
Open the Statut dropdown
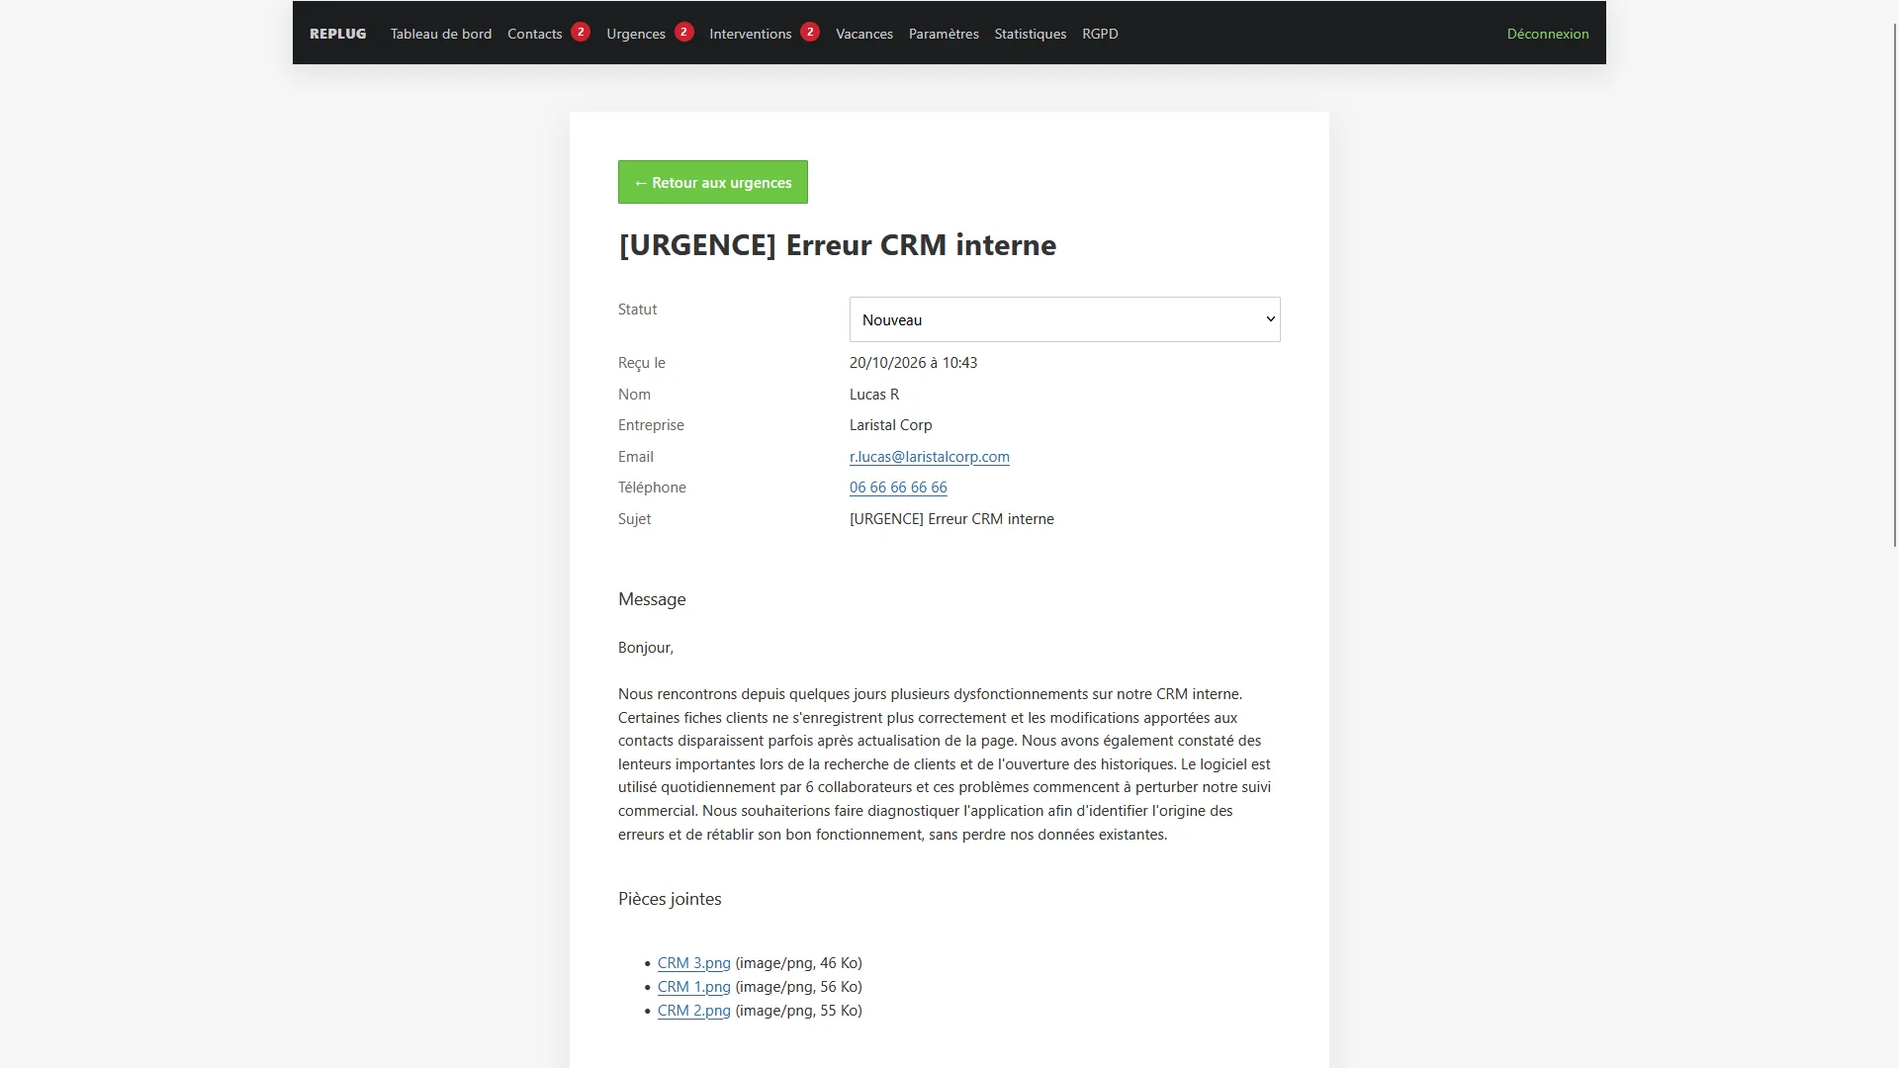1064,319
